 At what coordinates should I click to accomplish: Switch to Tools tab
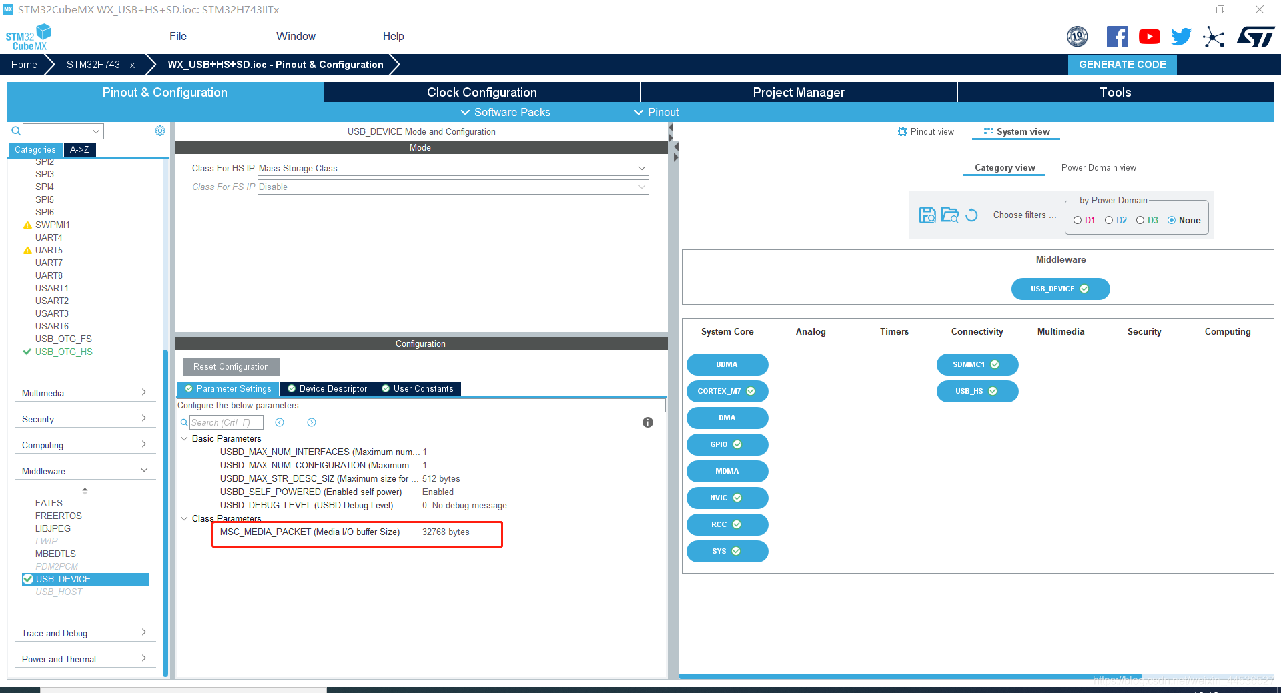click(1116, 93)
